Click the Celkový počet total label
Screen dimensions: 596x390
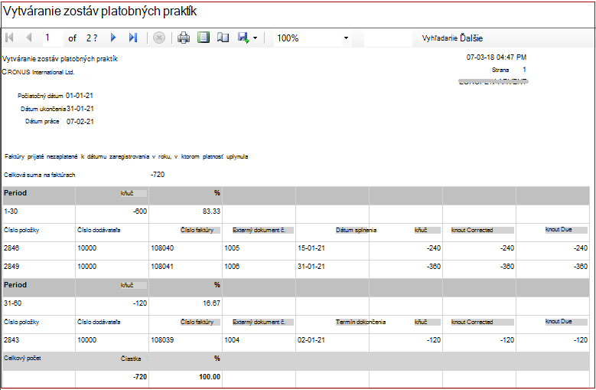pos(22,358)
